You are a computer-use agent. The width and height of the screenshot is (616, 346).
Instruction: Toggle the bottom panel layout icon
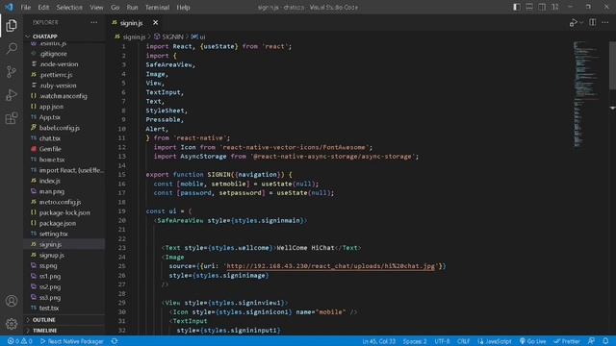tap(529, 7)
